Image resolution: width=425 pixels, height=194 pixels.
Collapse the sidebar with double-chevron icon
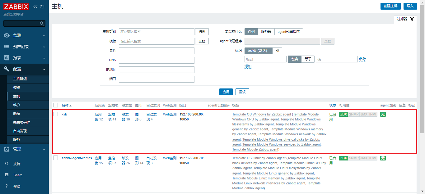(35, 7)
